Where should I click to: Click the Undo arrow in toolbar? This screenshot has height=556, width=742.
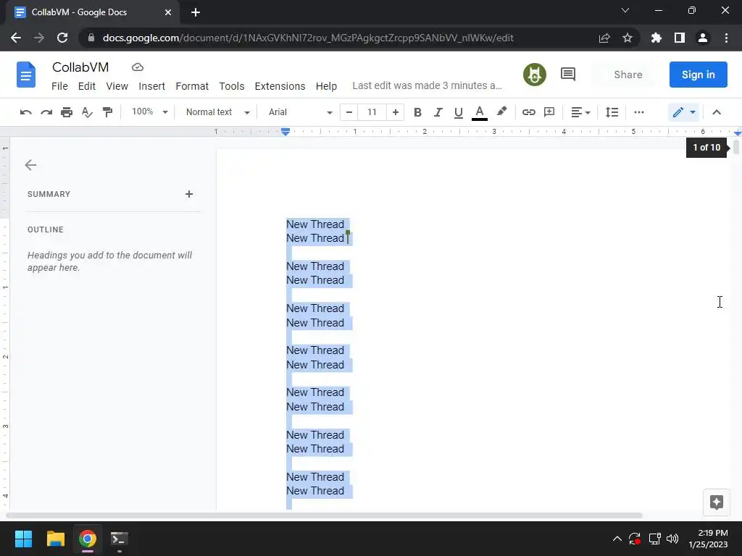click(x=25, y=112)
